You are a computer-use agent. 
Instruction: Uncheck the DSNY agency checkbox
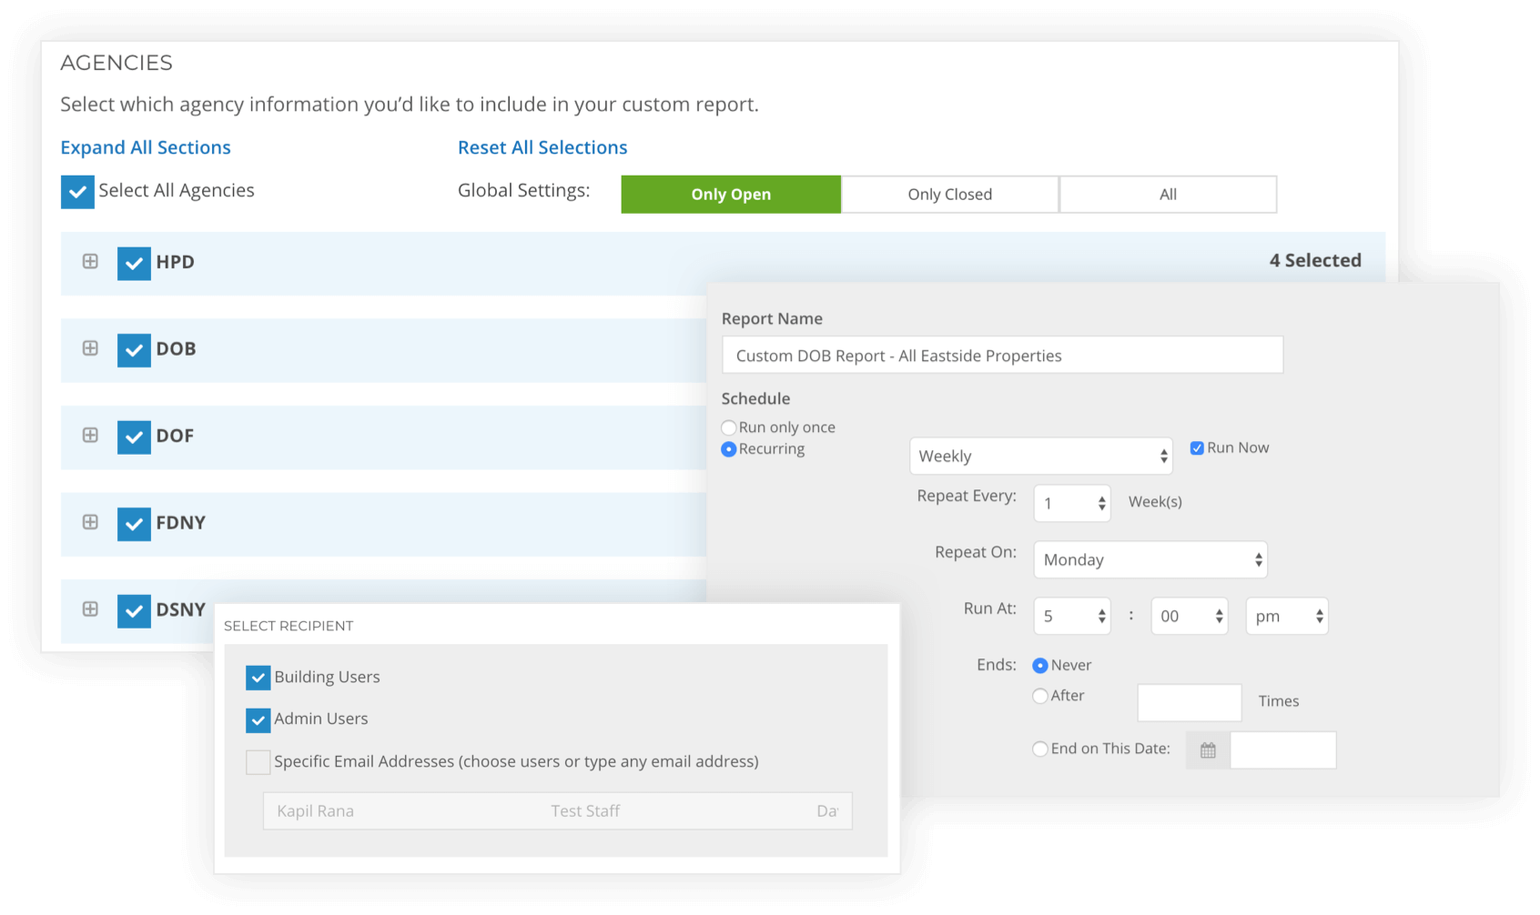pyautogui.click(x=134, y=611)
